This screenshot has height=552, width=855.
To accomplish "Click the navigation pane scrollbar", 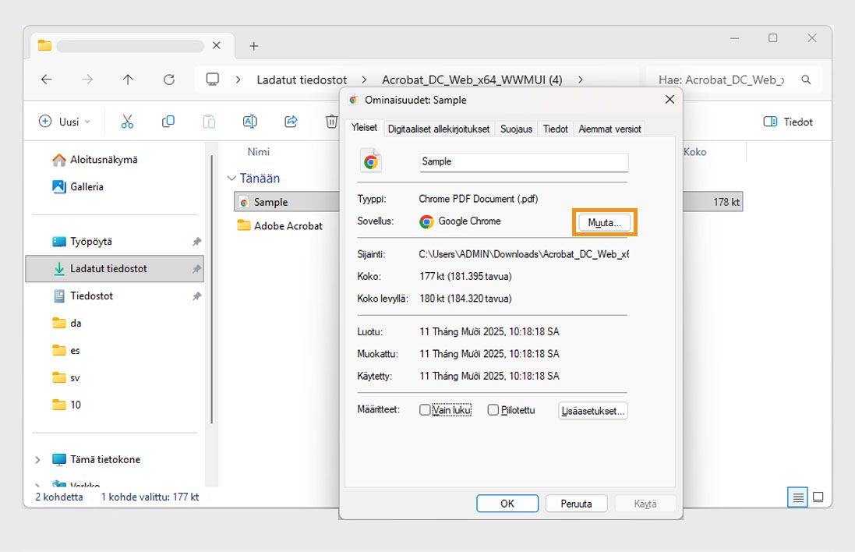I will point(211,289).
